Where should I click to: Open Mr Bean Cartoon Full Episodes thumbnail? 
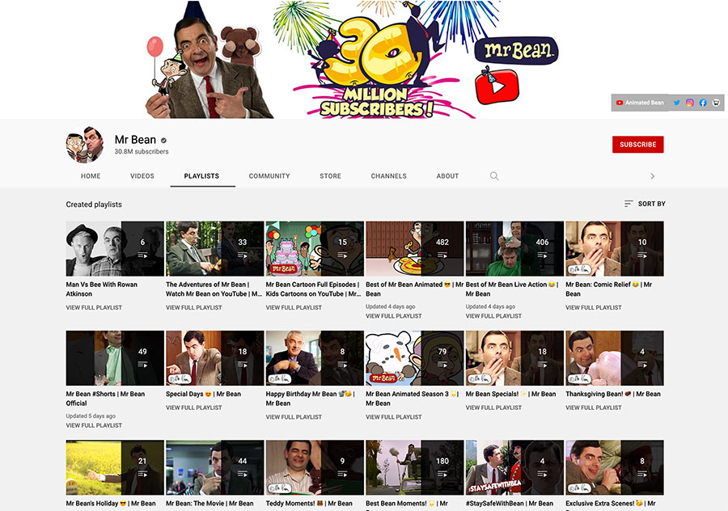point(315,249)
